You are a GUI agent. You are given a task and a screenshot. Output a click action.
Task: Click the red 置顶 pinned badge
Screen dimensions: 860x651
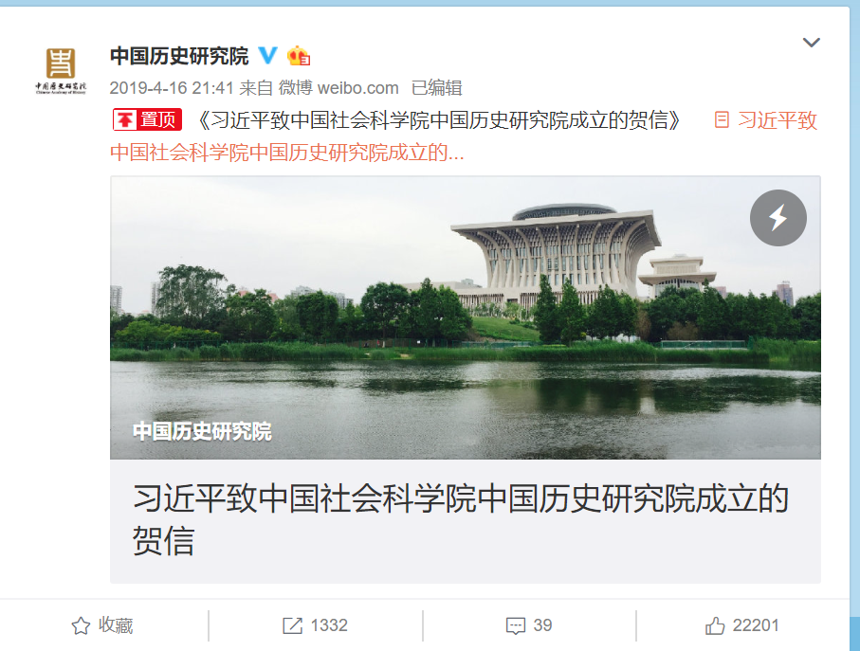[x=147, y=119]
